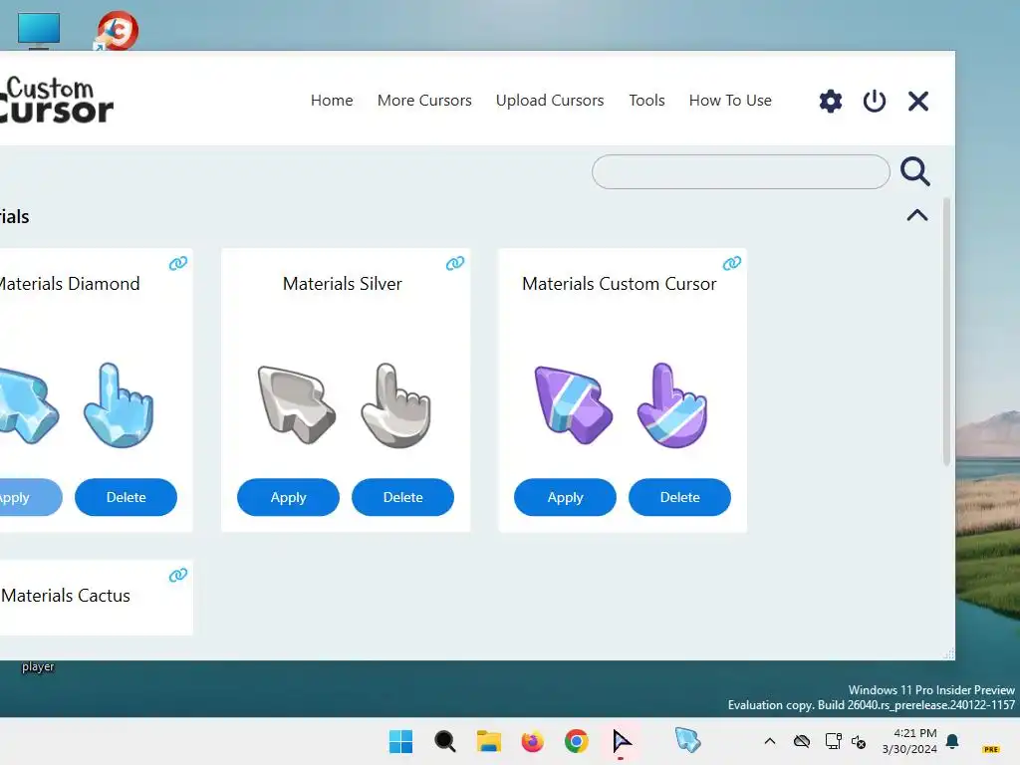1020x765 pixels.
Task: Open link icon on Materials Diamond card
Action: click(x=178, y=263)
